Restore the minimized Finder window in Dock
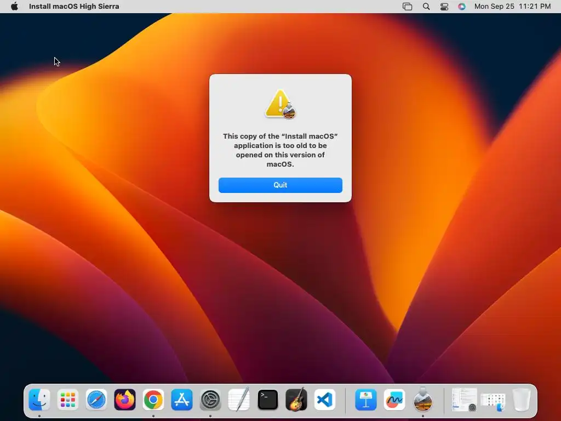The width and height of the screenshot is (561, 421). click(x=493, y=402)
